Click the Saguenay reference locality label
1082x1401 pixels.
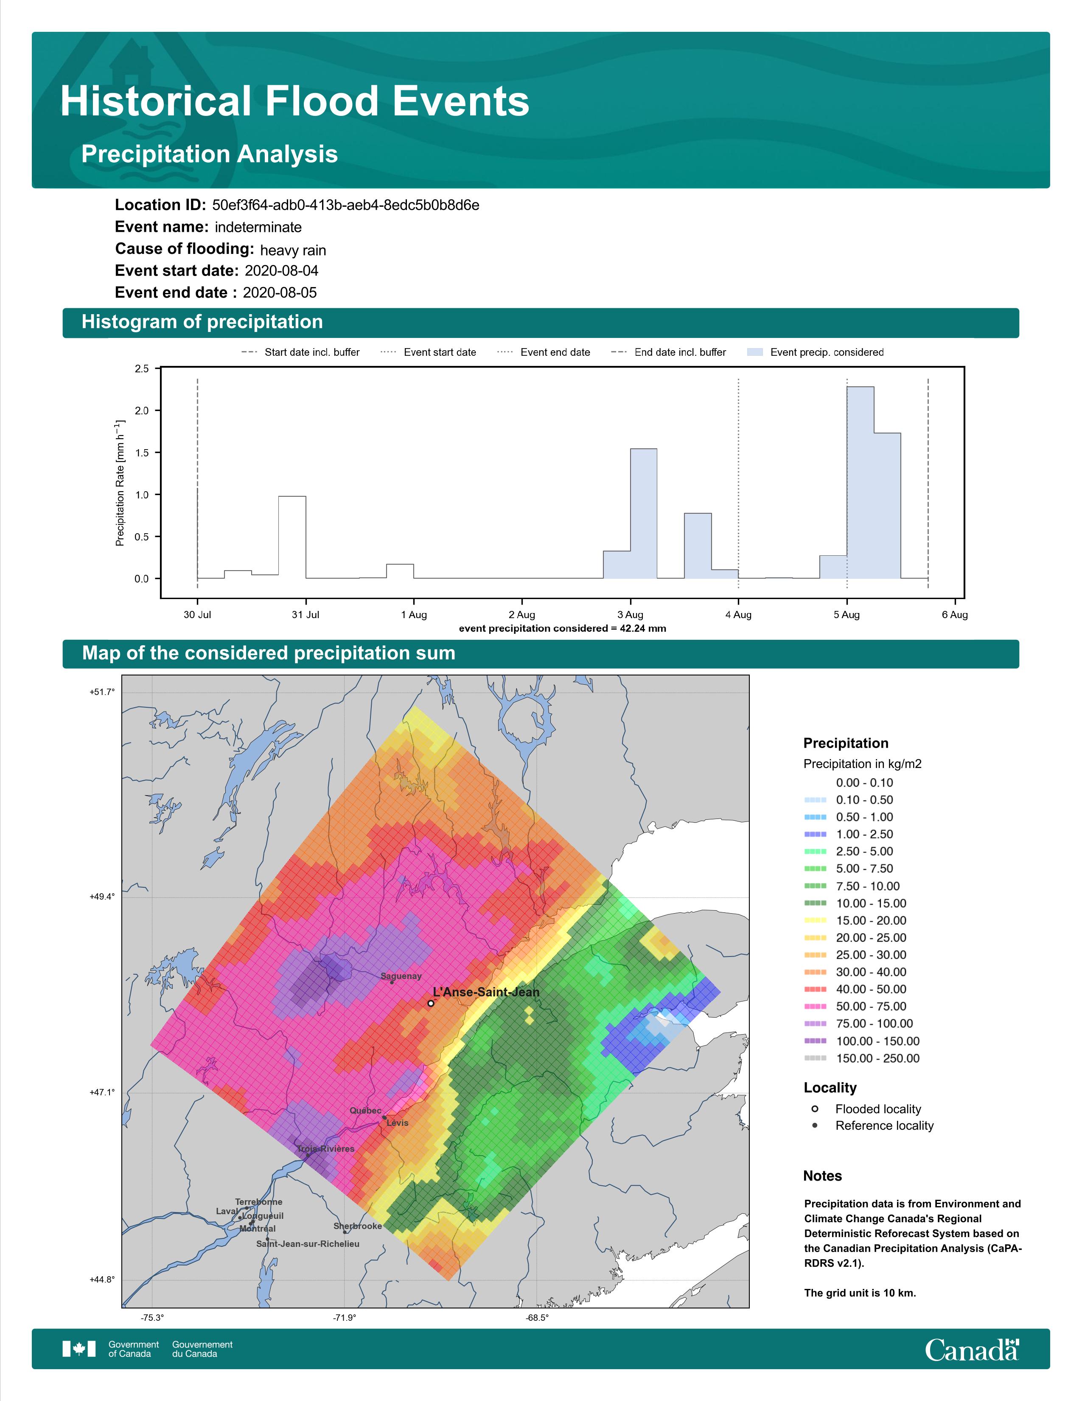pos(401,976)
